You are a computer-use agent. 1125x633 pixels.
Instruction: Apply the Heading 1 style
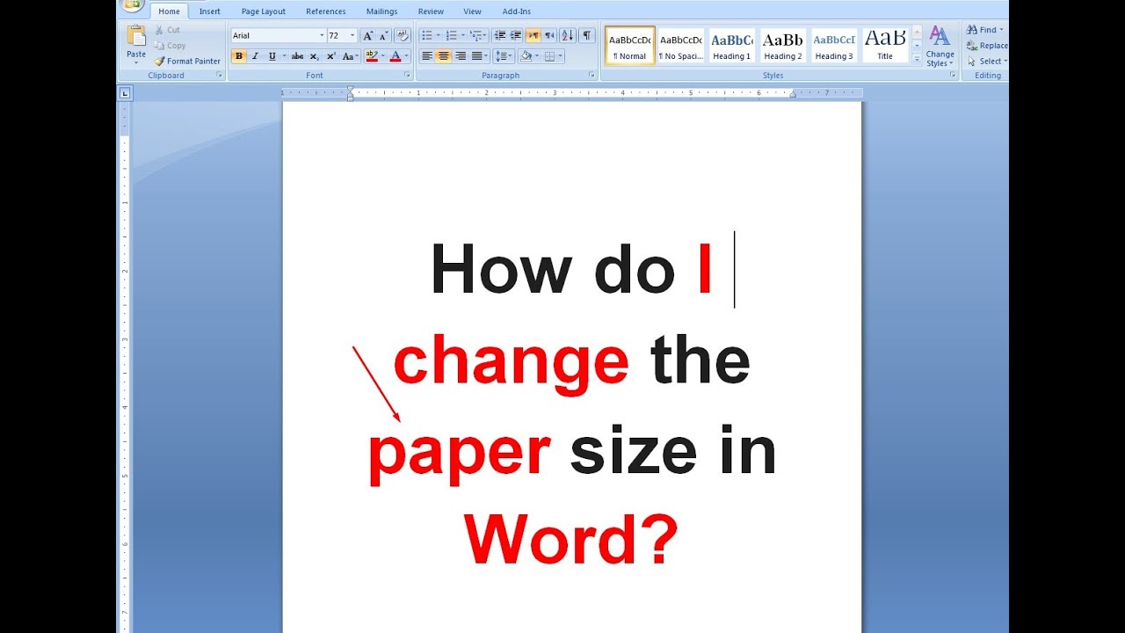pyautogui.click(x=732, y=46)
